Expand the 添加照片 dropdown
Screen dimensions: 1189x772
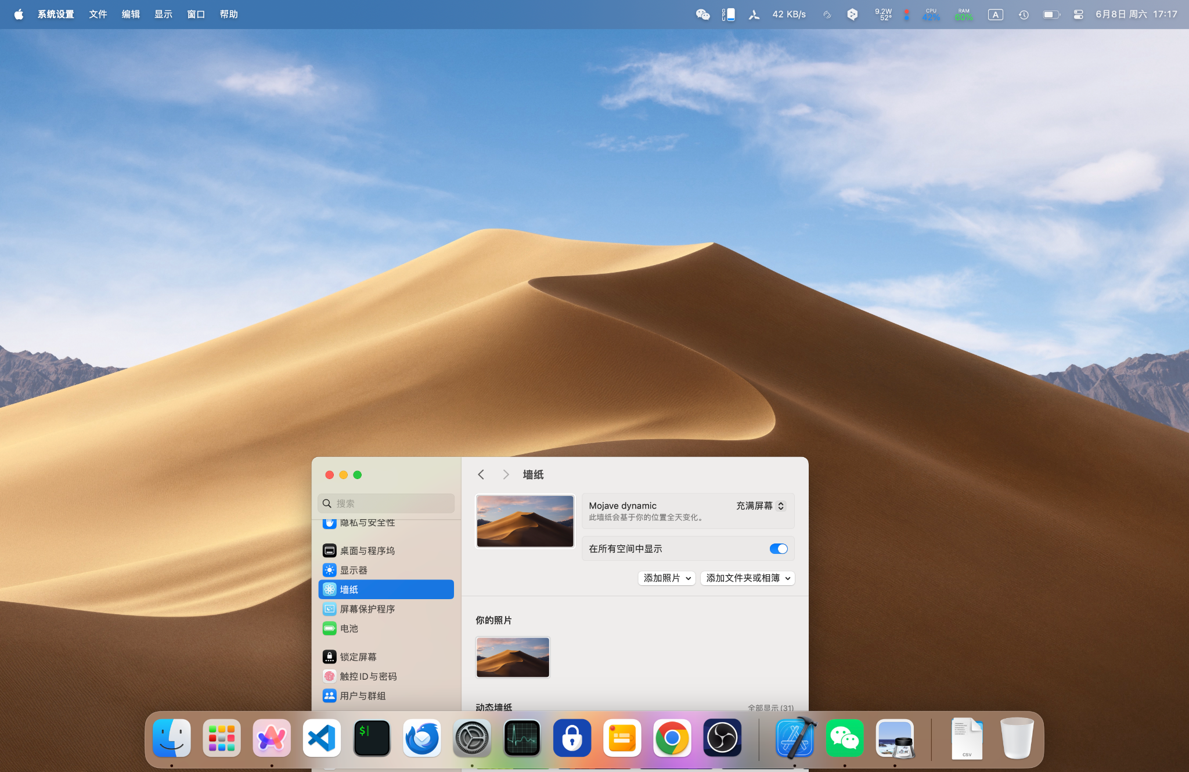click(666, 578)
